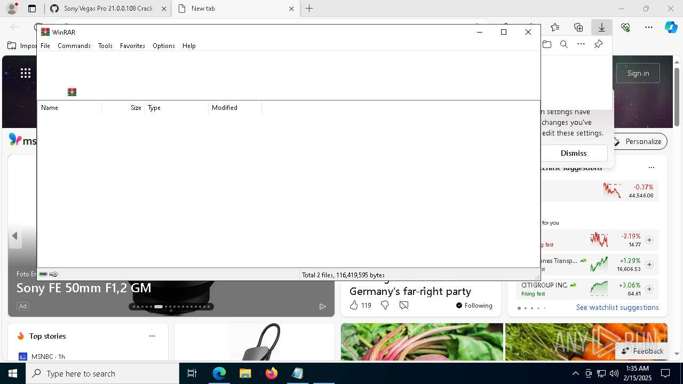Add the -2.19% 14.77 stock to watchlist
Image resolution: width=683 pixels, height=384 pixels.
[649, 240]
